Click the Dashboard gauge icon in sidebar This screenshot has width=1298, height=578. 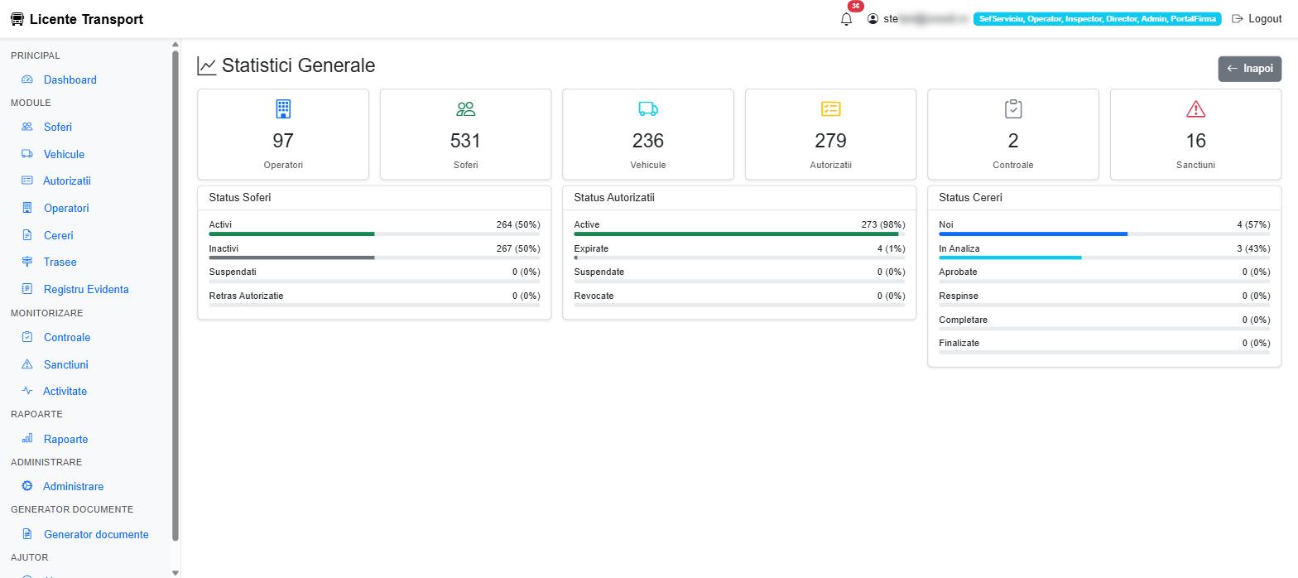[x=27, y=79]
